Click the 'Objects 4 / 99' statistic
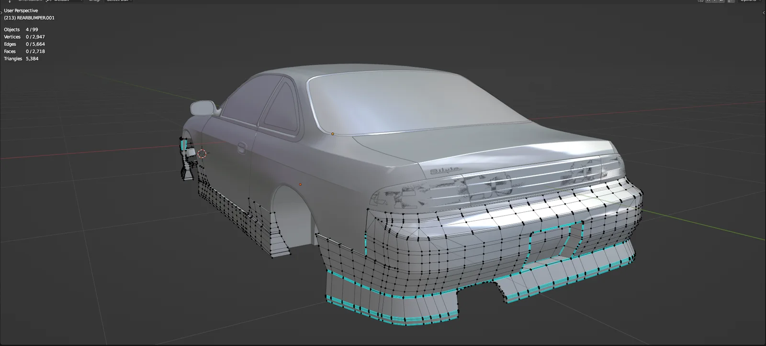The image size is (766, 346). point(21,30)
